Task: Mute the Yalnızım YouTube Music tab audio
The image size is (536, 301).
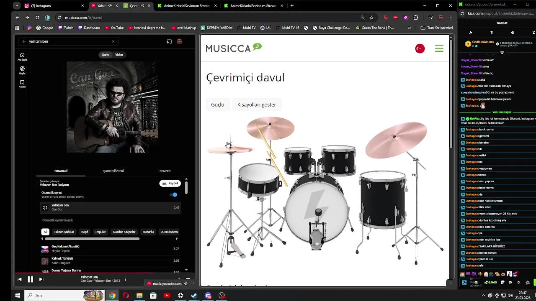Action: tap(110, 6)
